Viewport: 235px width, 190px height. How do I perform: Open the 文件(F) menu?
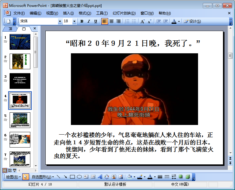[x=19, y=13]
